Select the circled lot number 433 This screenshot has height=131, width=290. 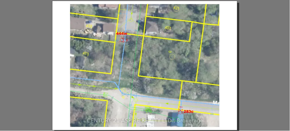(x=168, y=28)
